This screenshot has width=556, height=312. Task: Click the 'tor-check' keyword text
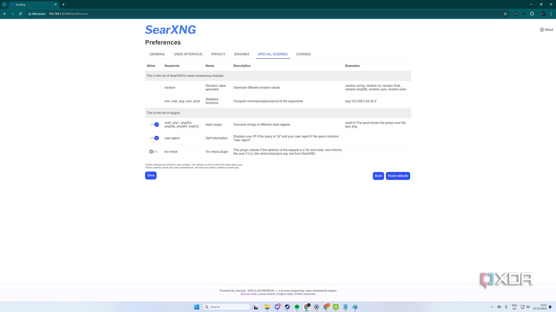[x=171, y=152]
